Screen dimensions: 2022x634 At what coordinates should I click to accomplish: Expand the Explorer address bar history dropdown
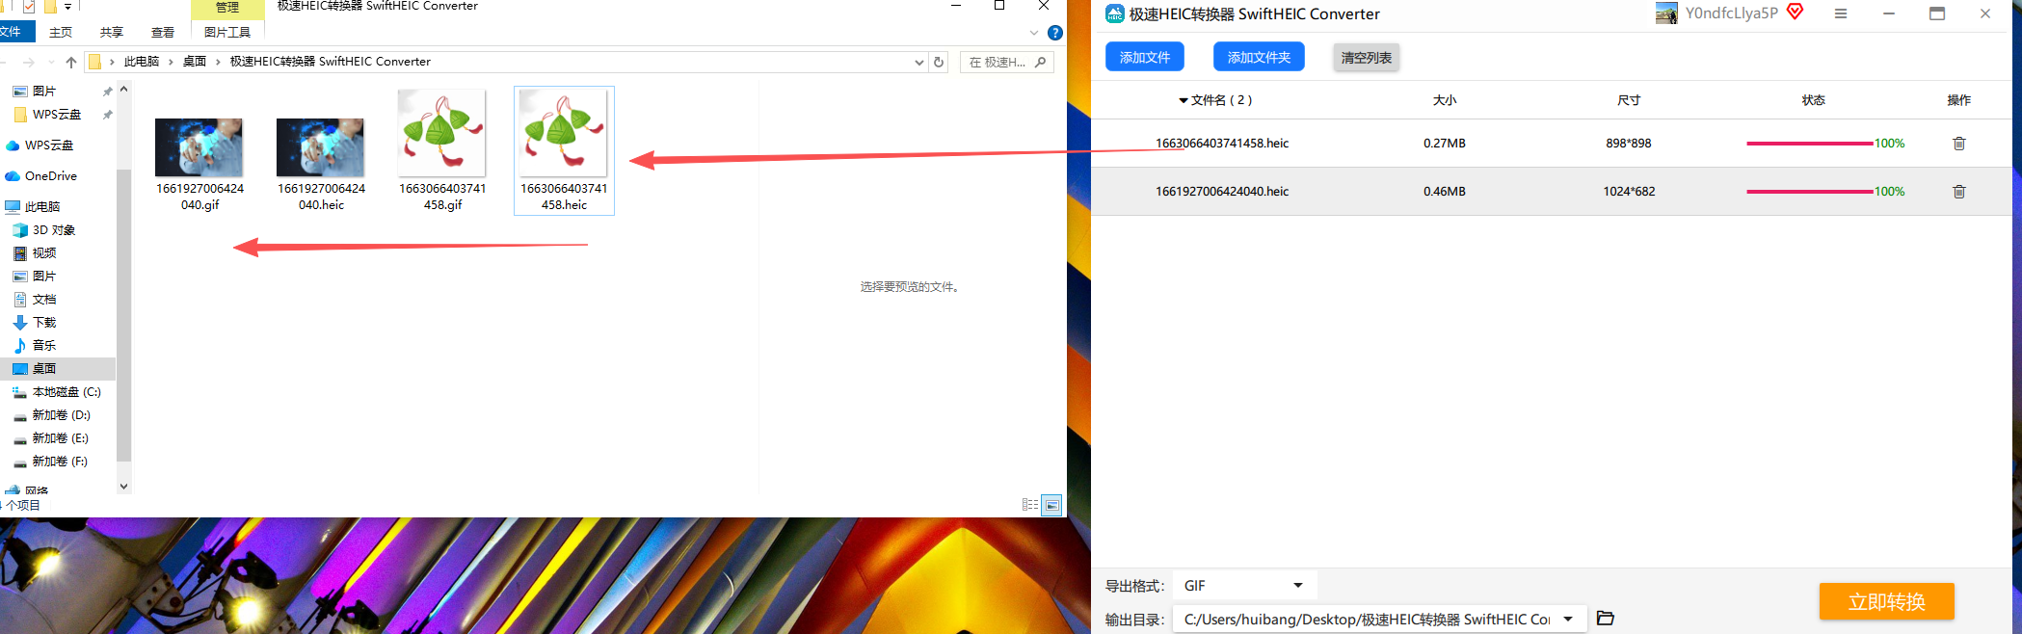point(918,62)
